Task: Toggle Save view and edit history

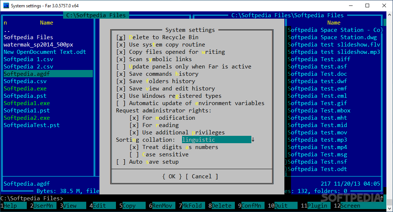Action: pyautogui.click(x=121, y=89)
